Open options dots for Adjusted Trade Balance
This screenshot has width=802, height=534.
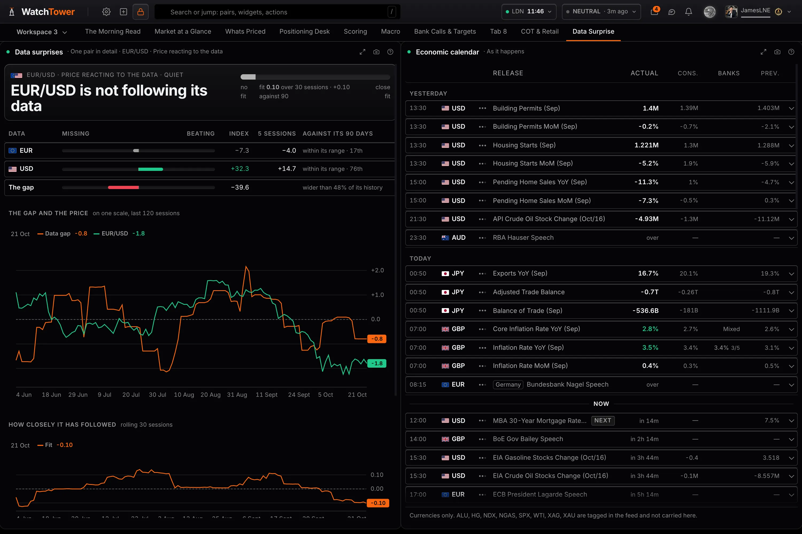pyautogui.click(x=483, y=293)
